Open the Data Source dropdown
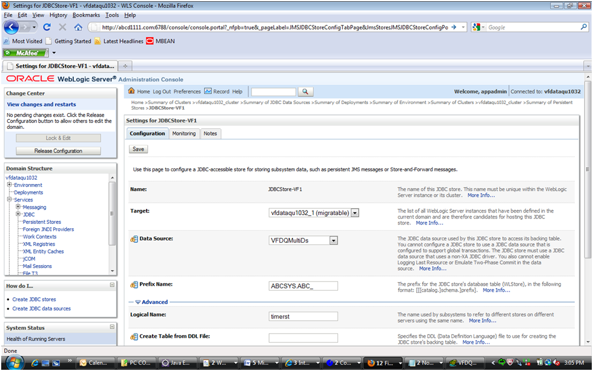This screenshot has width=593, height=371. click(x=333, y=240)
